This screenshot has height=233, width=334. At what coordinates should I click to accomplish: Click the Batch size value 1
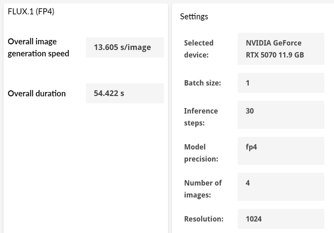click(281, 83)
